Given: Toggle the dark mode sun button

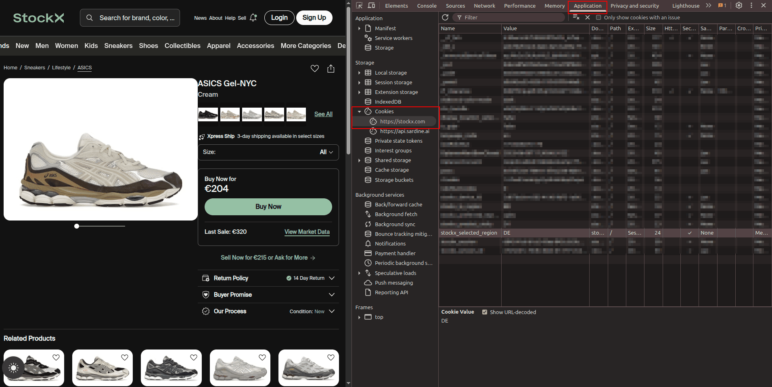Looking at the screenshot, I should (13, 368).
